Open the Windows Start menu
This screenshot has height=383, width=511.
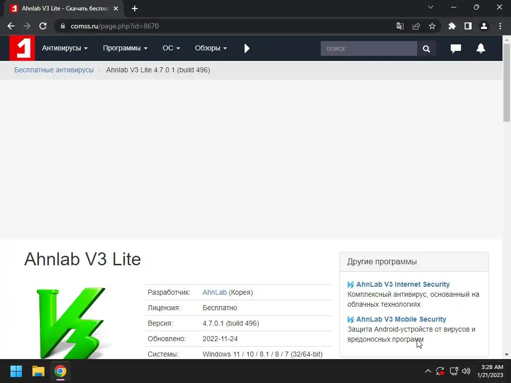click(16, 371)
